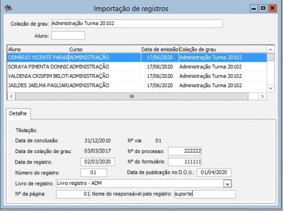
Task: Click the Nº via value 01
Action: coord(159,140)
